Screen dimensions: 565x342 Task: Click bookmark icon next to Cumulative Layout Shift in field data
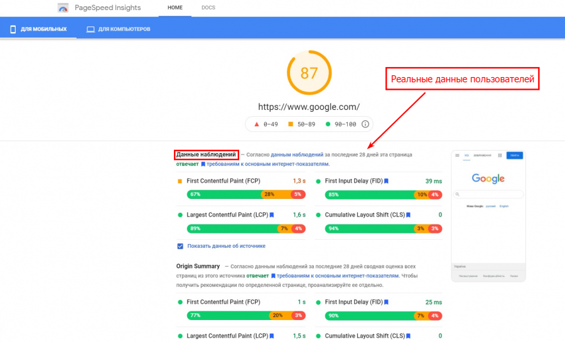[408, 215]
